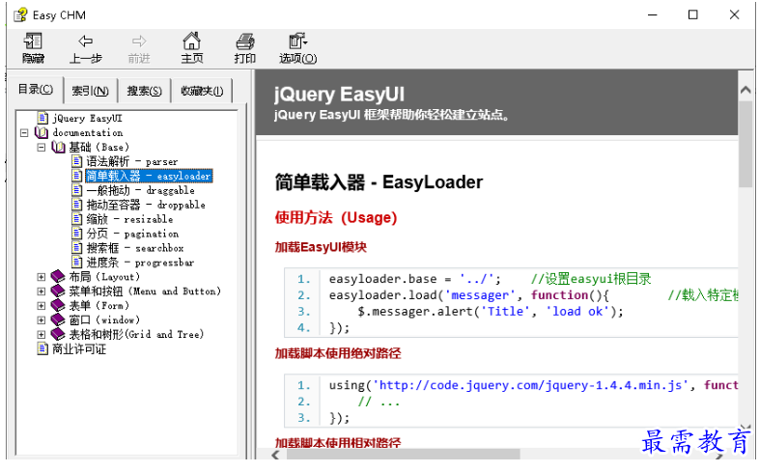Click the page icon beside 简单载入器 - easyloader
This screenshot has width=759, height=472.
pos(77,176)
